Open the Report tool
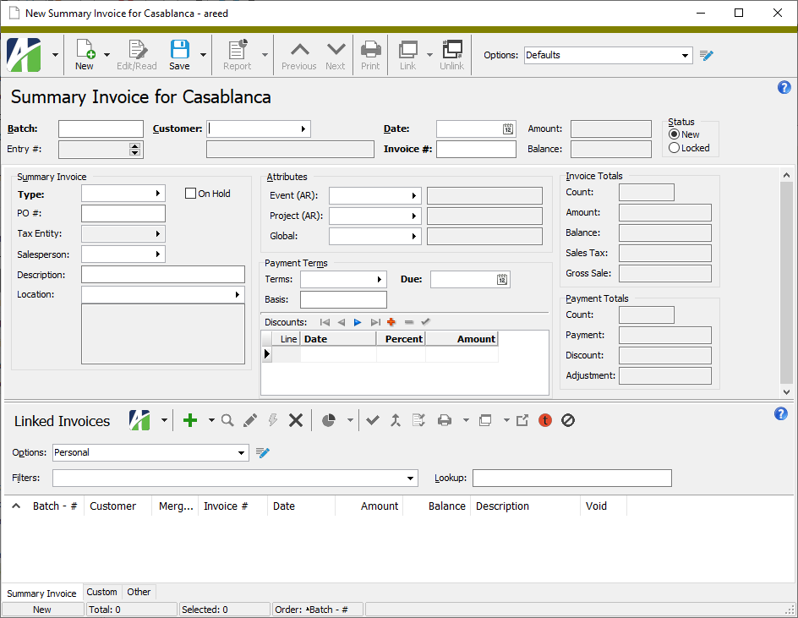This screenshot has width=798, height=618. click(236, 54)
